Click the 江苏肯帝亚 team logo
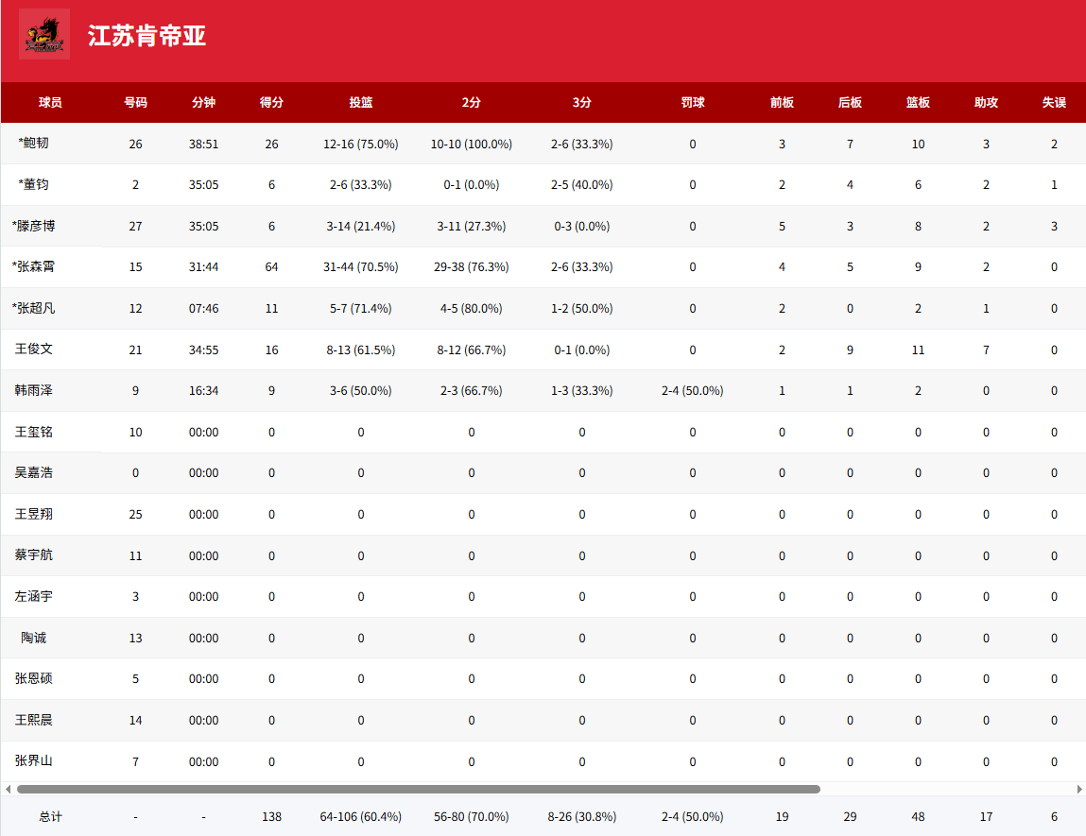The width and height of the screenshot is (1086, 836). coord(44,35)
